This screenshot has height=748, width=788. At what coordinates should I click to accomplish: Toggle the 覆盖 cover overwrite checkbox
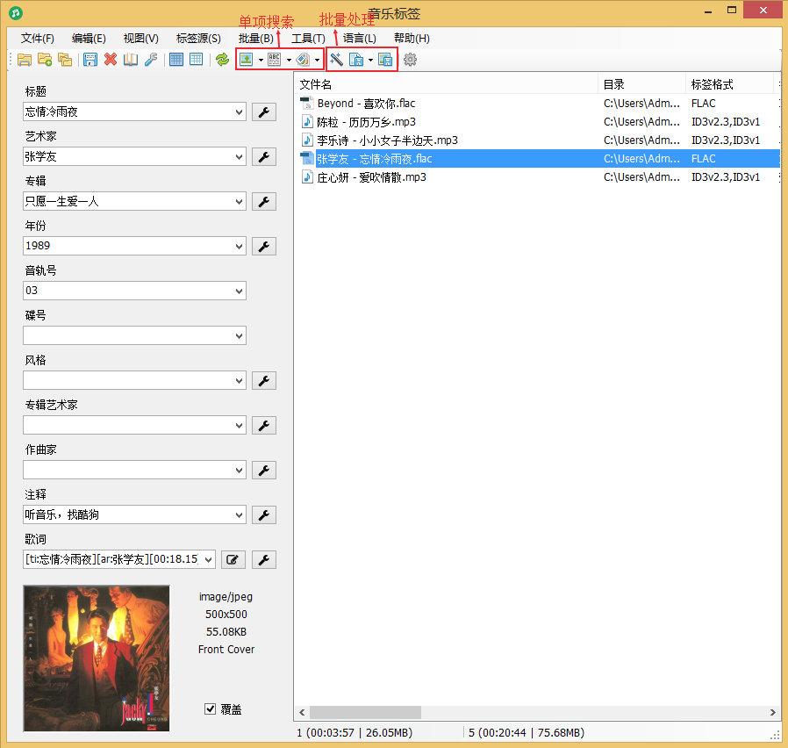[211, 709]
